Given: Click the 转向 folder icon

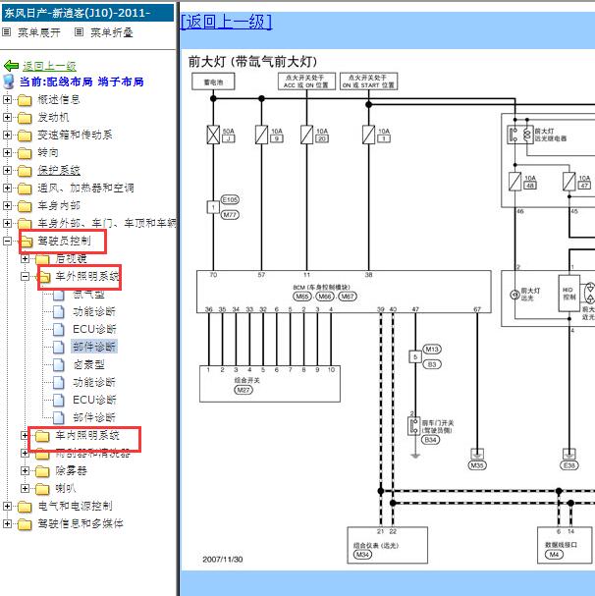Looking at the screenshot, I should point(25,153).
